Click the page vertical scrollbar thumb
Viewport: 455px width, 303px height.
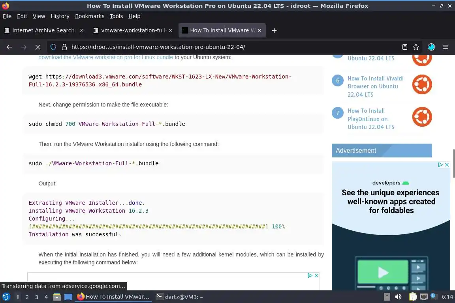click(454, 163)
